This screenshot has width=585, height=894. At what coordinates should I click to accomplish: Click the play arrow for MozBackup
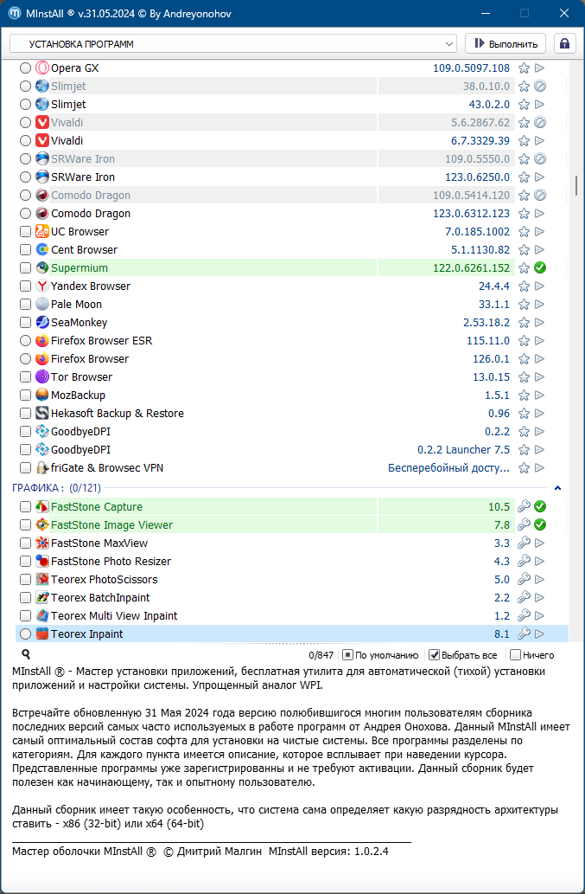(x=540, y=396)
